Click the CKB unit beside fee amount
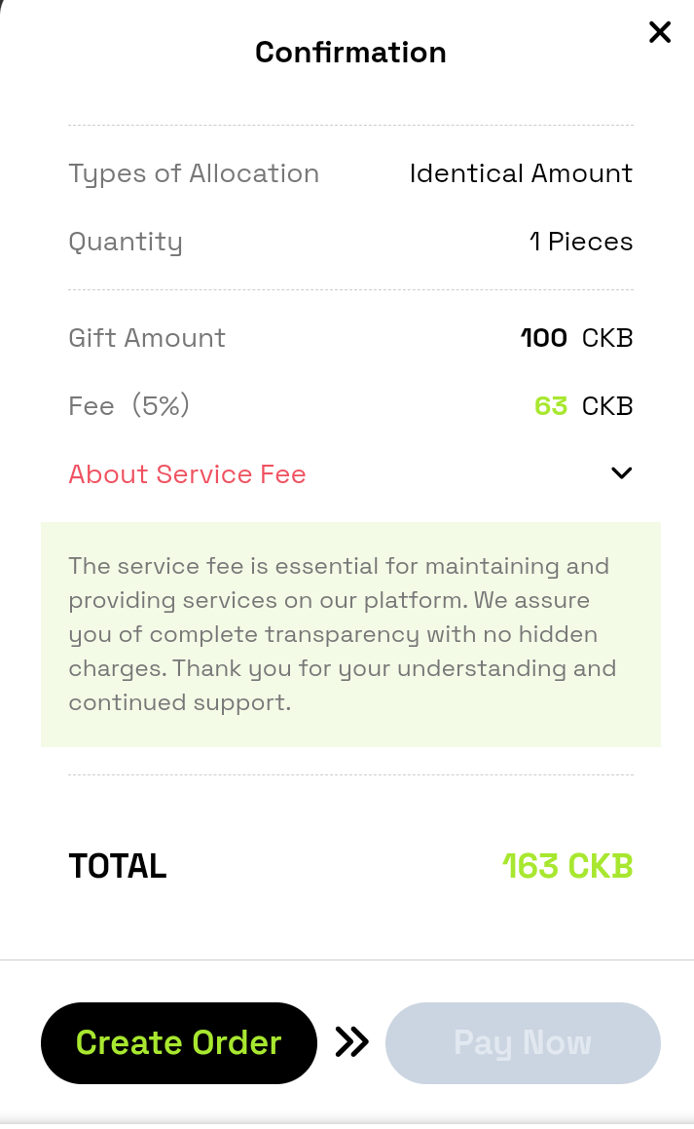 point(607,405)
